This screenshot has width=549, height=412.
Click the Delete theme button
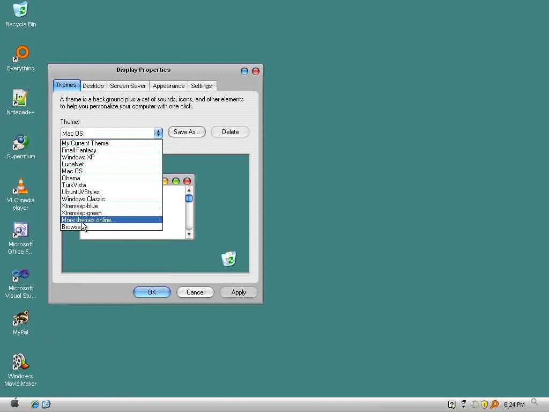point(230,132)
